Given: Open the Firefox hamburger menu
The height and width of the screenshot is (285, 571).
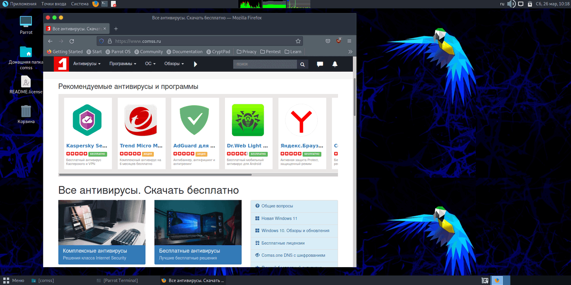Looking at the screenshot, I should (349, 41).
